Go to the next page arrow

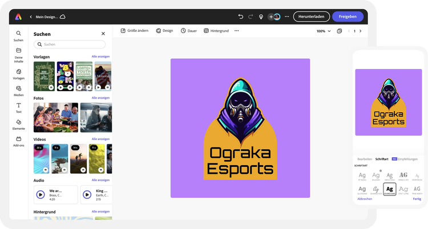point(360,31)
